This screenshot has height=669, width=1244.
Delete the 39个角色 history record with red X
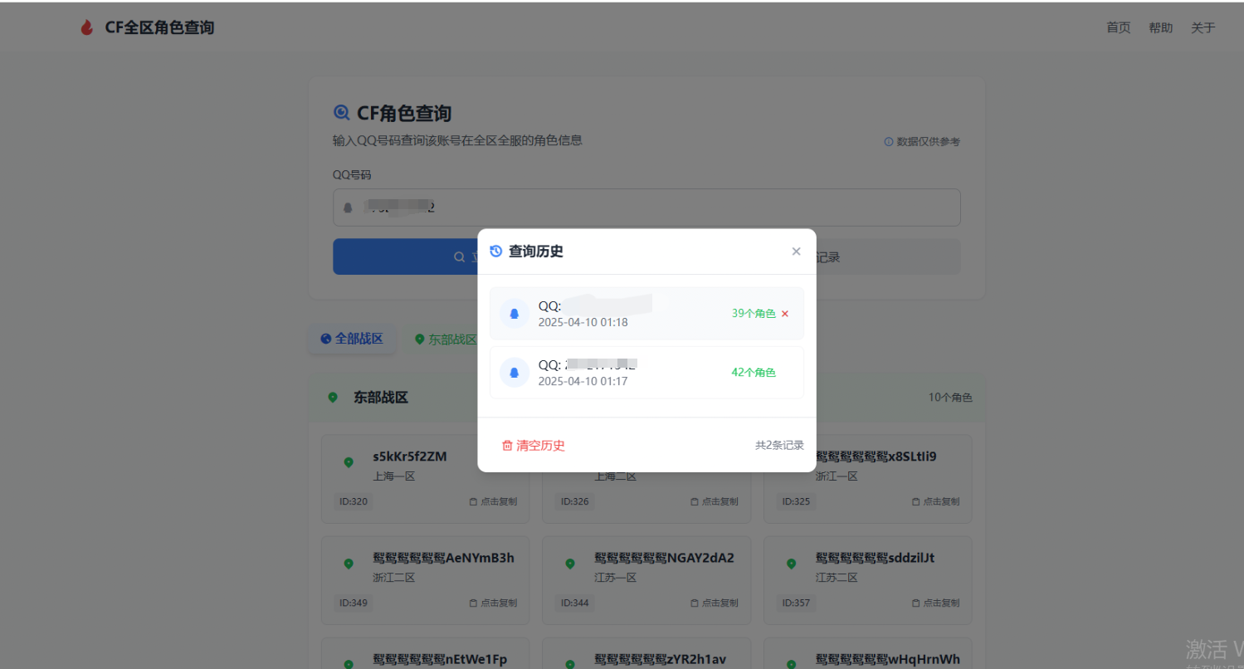[x=785, y=314]
